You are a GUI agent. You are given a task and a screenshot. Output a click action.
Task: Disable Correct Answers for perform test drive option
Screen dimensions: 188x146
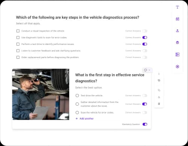point(145,44)
